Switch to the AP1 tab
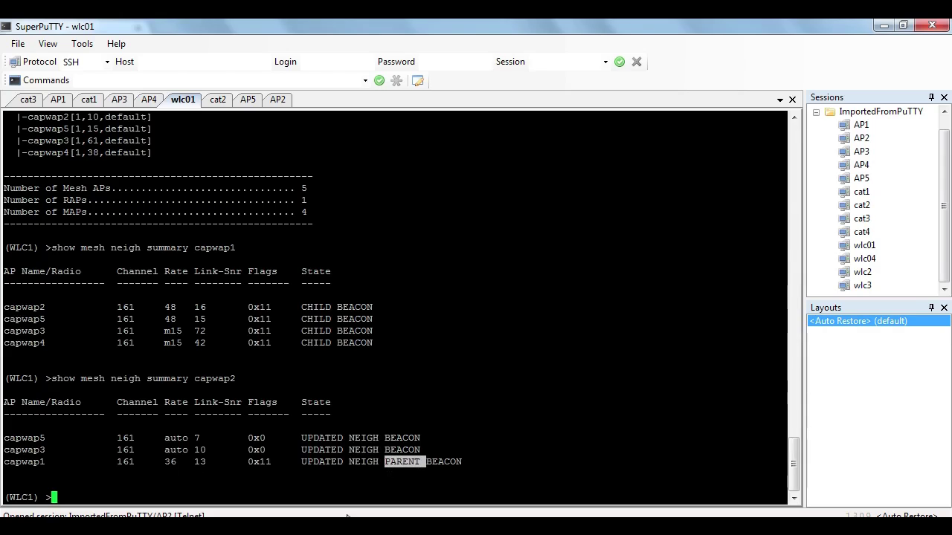This screenshot has width=952, height=535. click(57, 100)
